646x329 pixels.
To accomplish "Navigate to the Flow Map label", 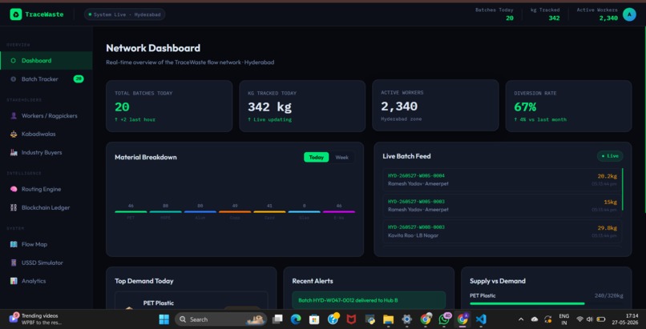I will click(x=34, y=244).
